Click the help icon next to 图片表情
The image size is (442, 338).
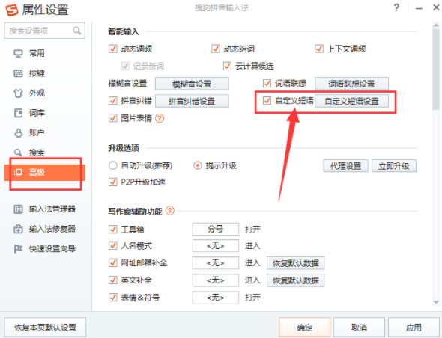160,118
